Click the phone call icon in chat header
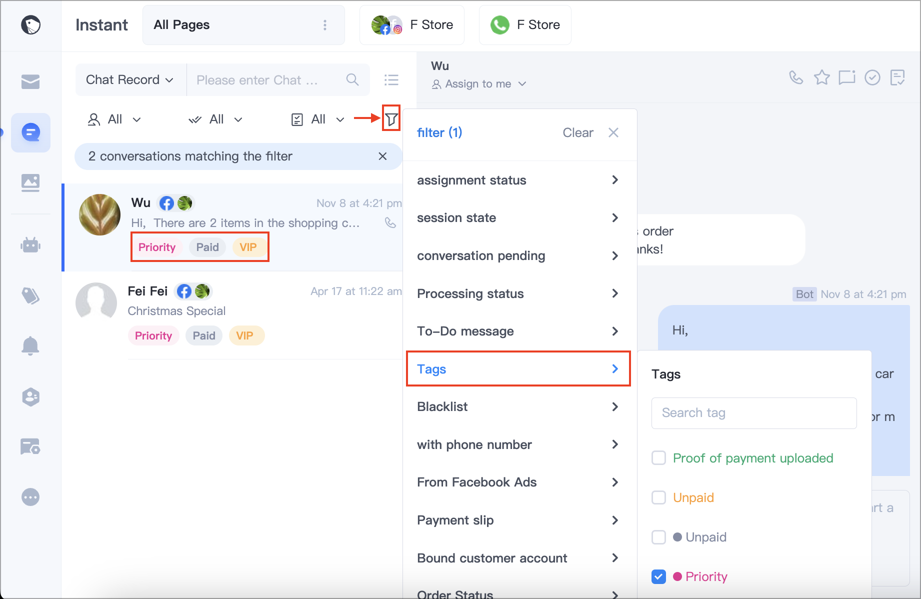 (x=796, y=77)
